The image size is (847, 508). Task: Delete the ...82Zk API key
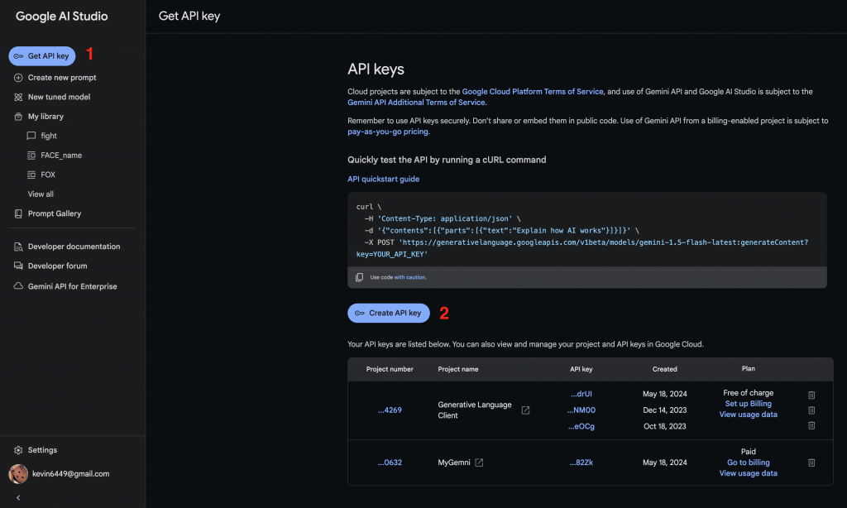(811, 462)
